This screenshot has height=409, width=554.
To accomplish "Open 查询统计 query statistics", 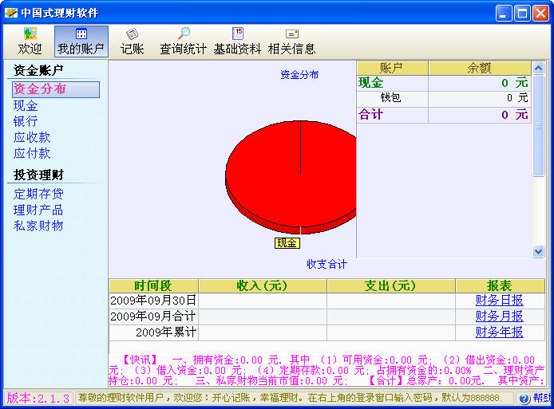I will click(183, 41).
